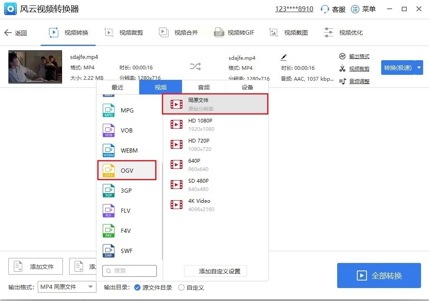The height and width of the screenshot is (301, 429).
Task: Open 客服 customer service headset icon
Action: point(325,9)
